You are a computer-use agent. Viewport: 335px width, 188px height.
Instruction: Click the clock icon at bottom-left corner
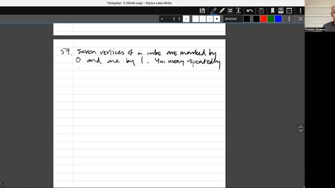click(x=1, y=184)
